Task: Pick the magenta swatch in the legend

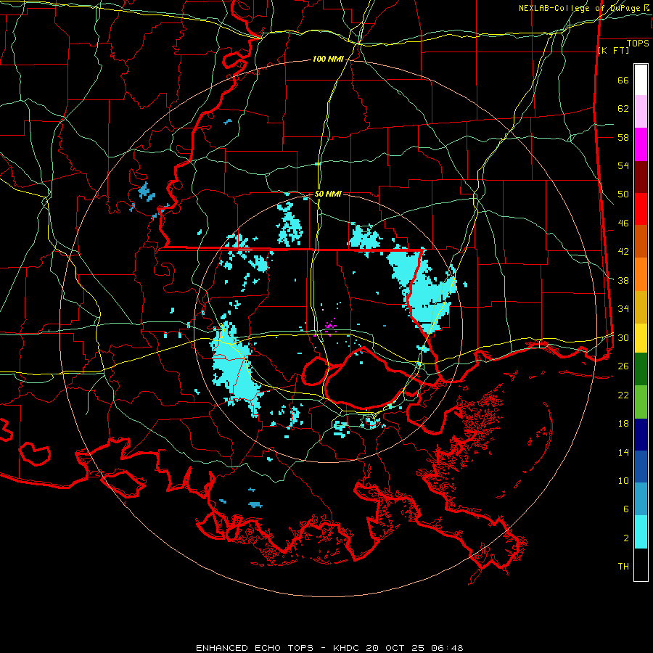Action: tap(641, 144)
